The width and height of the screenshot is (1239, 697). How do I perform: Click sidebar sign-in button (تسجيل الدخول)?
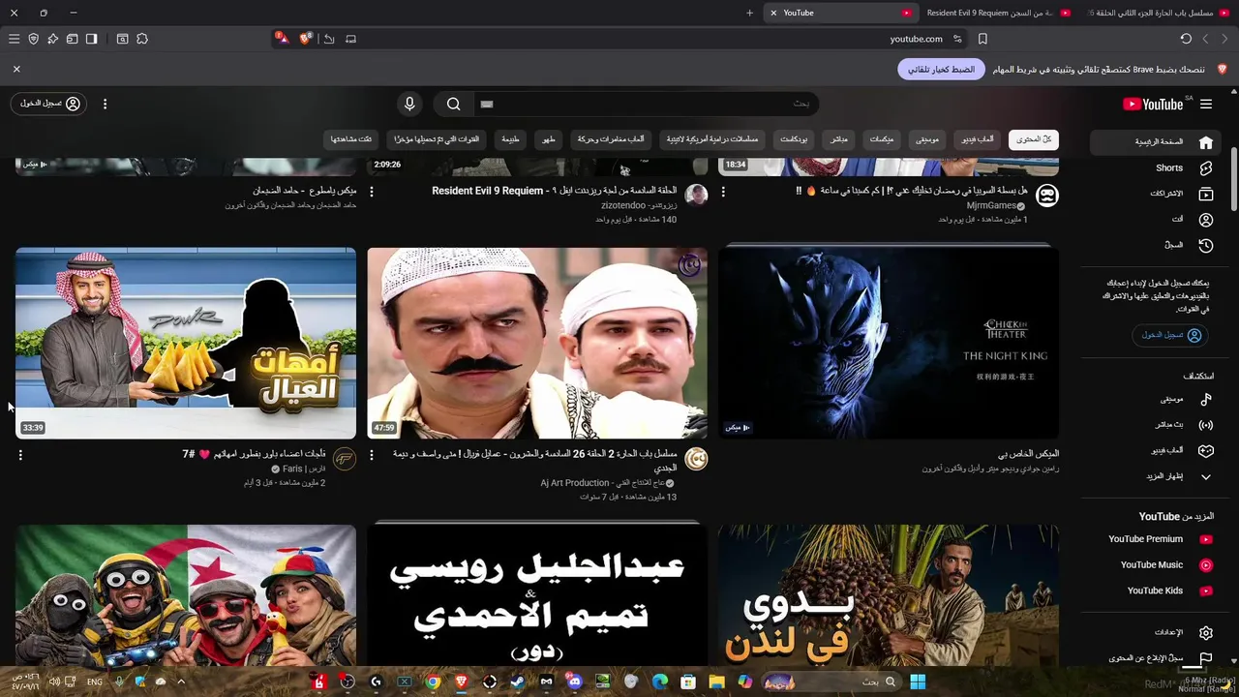pyautogui.click(x=1171, y=335)
